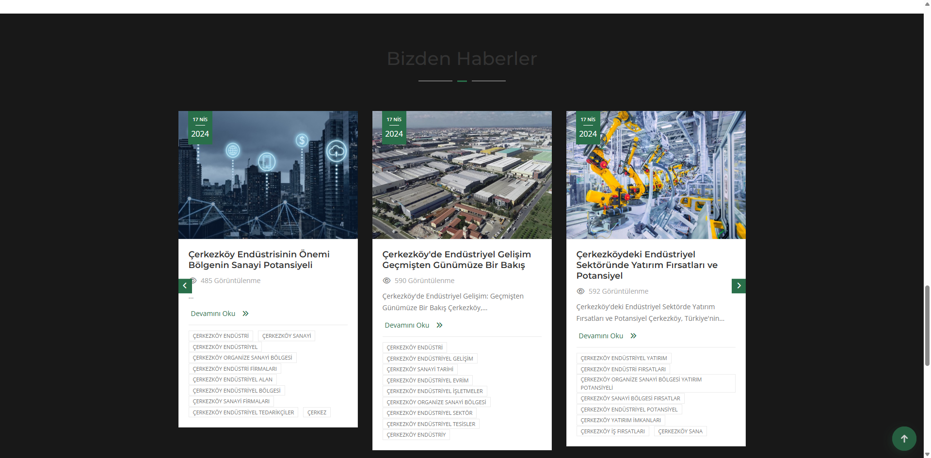Screen dimensions: 931x458
Task: Click double-chevron icon in first card
Action: pos(245,314)
